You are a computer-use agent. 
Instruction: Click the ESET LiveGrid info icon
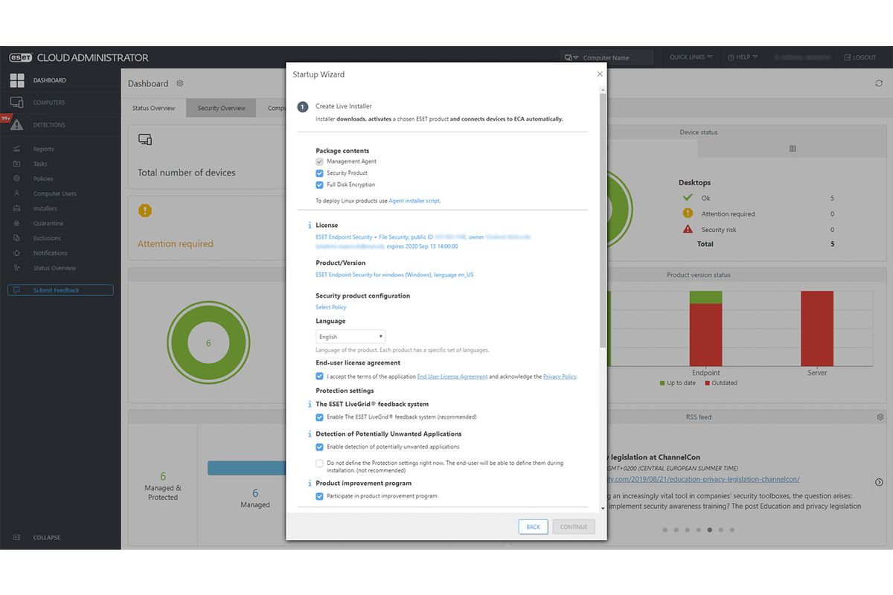[x=310, y=405]
